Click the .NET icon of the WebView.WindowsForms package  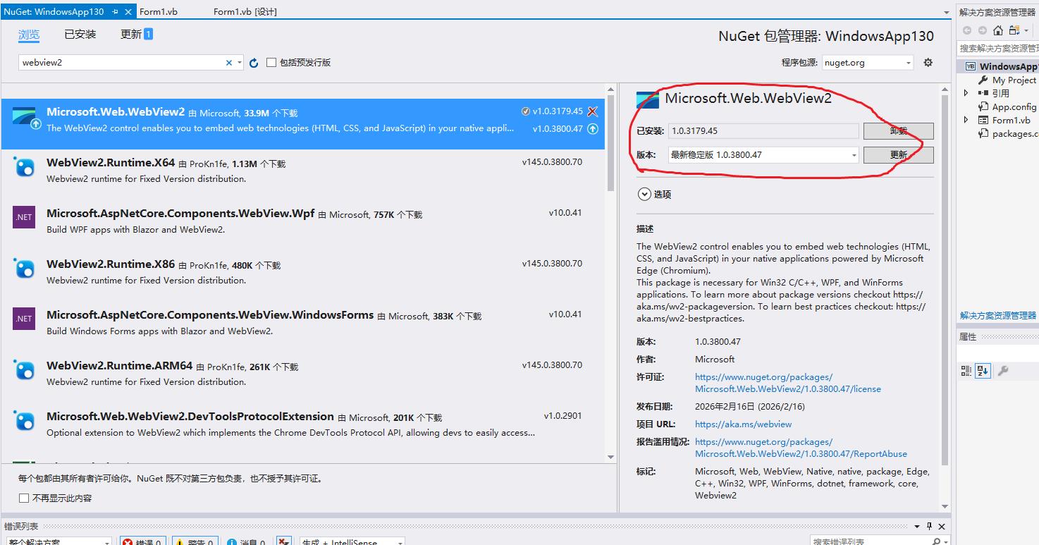coord(24,319)
